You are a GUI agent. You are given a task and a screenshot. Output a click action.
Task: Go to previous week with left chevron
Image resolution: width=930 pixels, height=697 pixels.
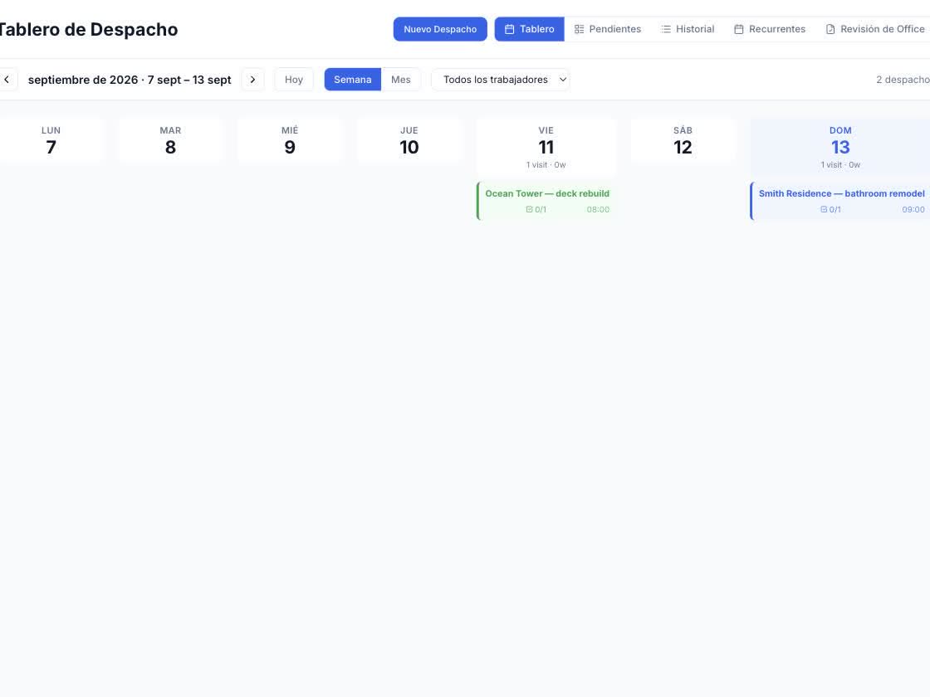(x=7, y=80)
